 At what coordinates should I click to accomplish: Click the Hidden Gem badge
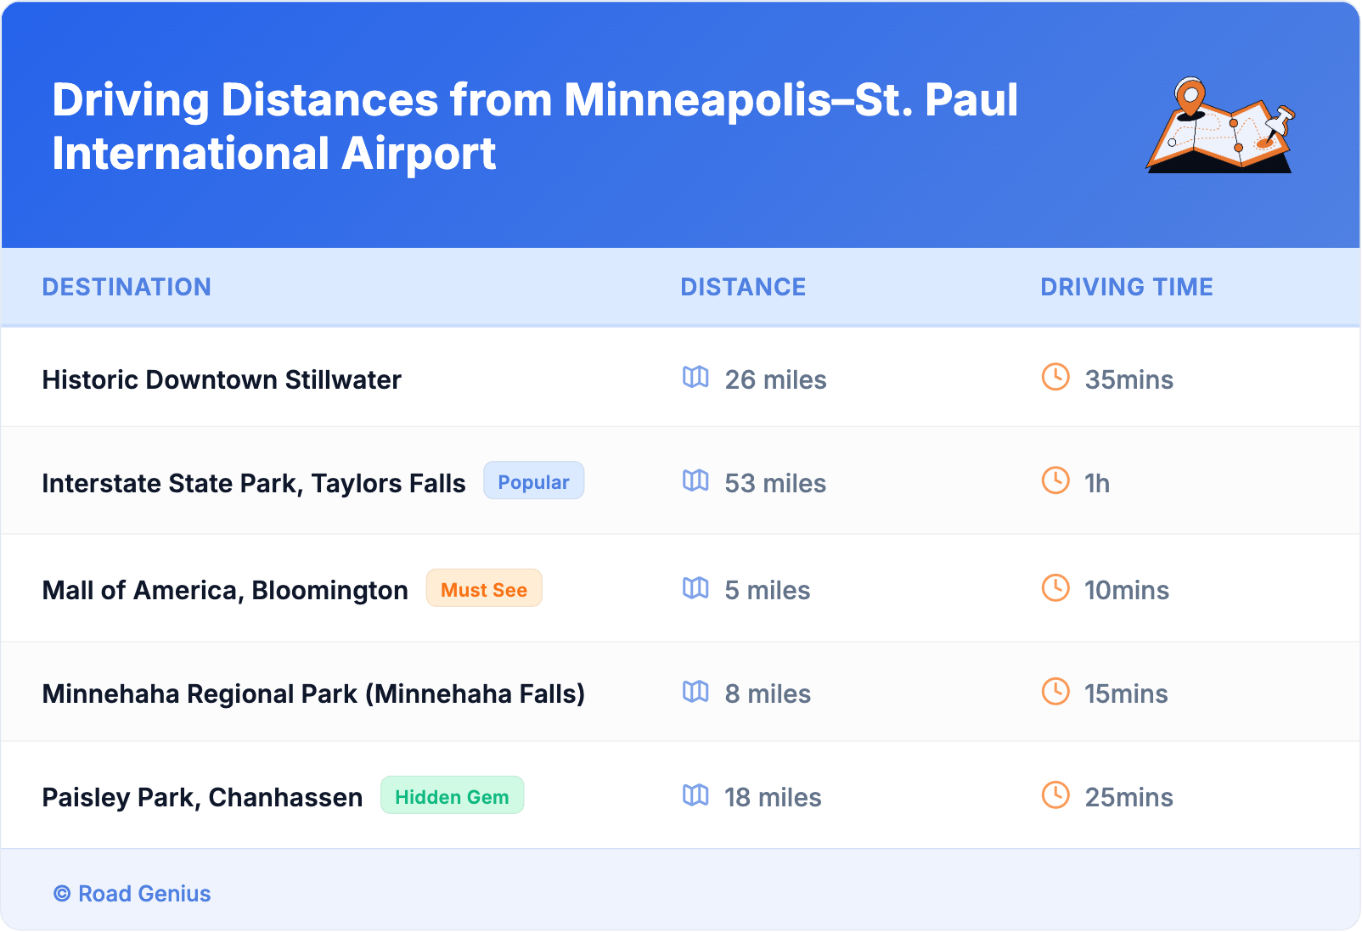pos(452,796)
